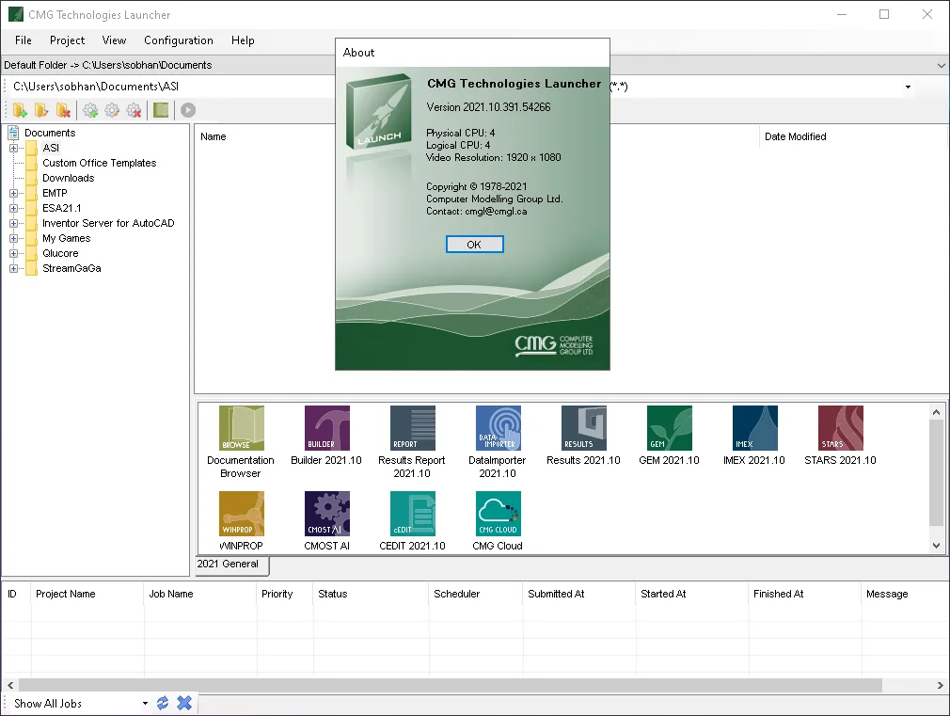Image resolution: width=950 pixels, height=716 pixels.
Task: Open the CMG Cloud icon
Action: (x=498, y=514)
